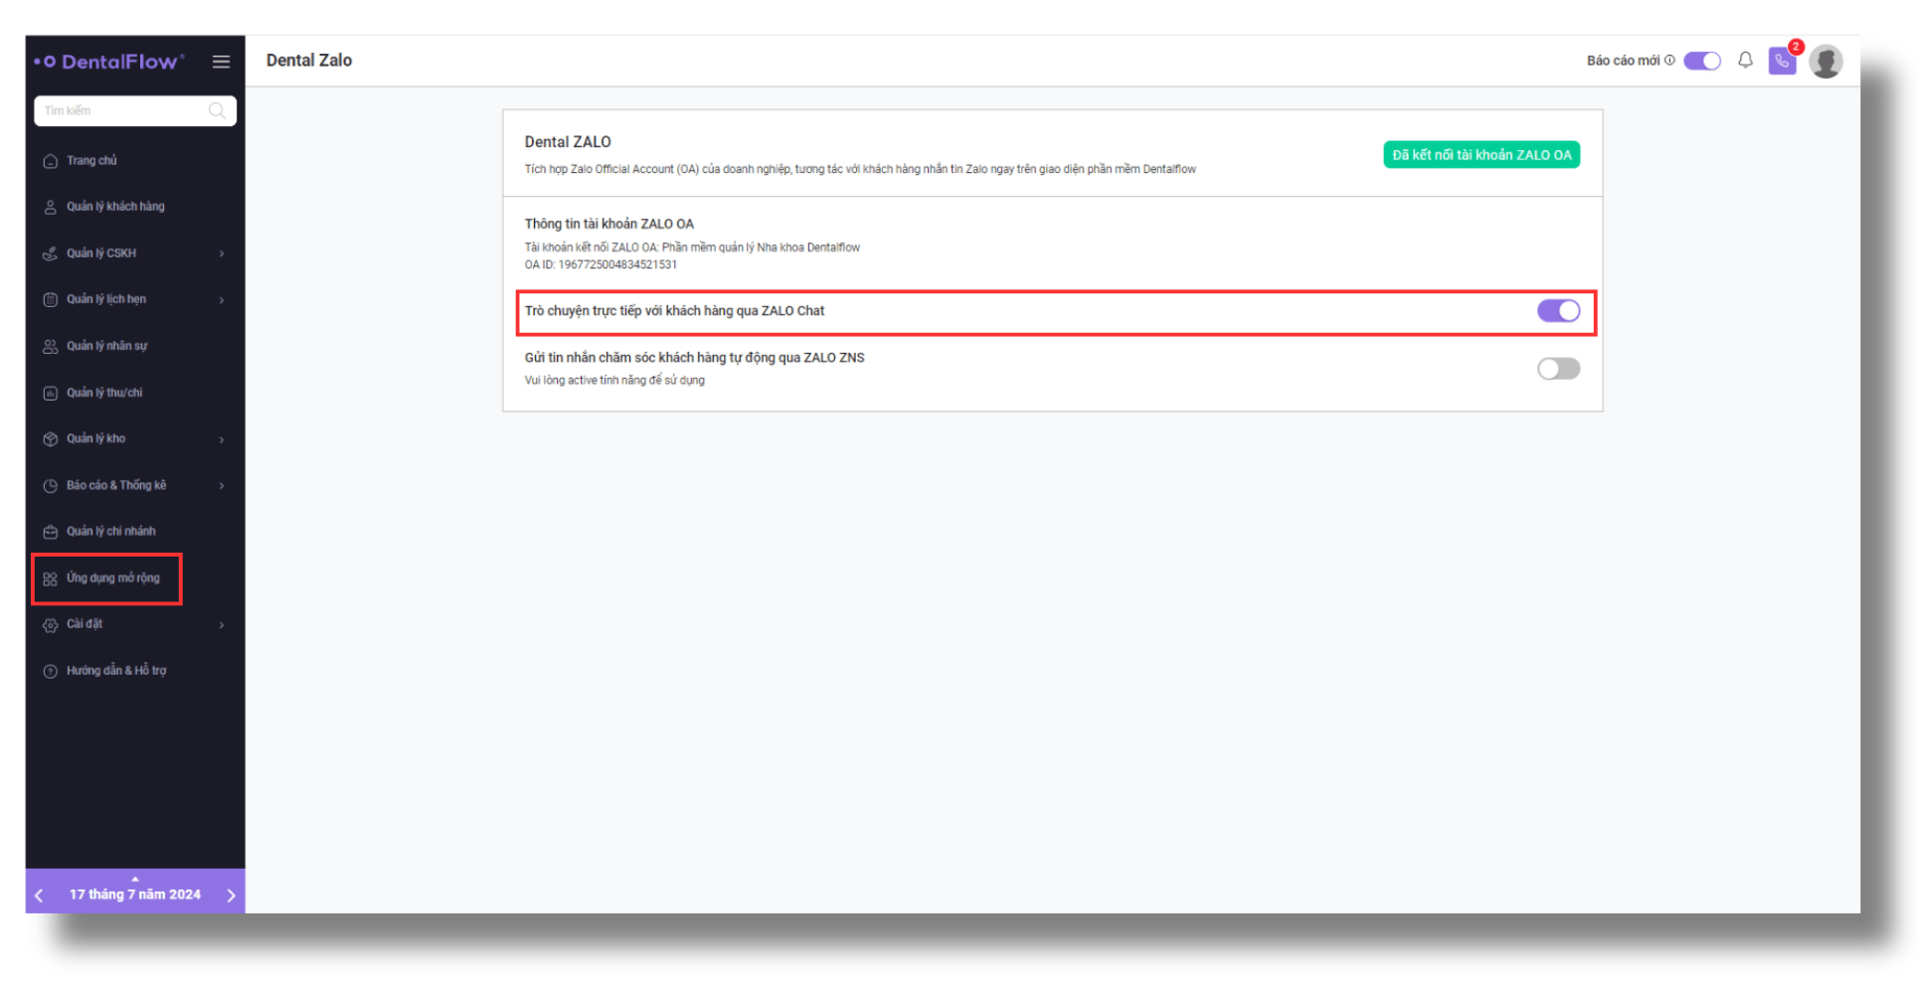The height and width of the screenshot is (983, 1917).
Task: Click info icon beside Báo cáo mới
Action: tap(1669, 61)
